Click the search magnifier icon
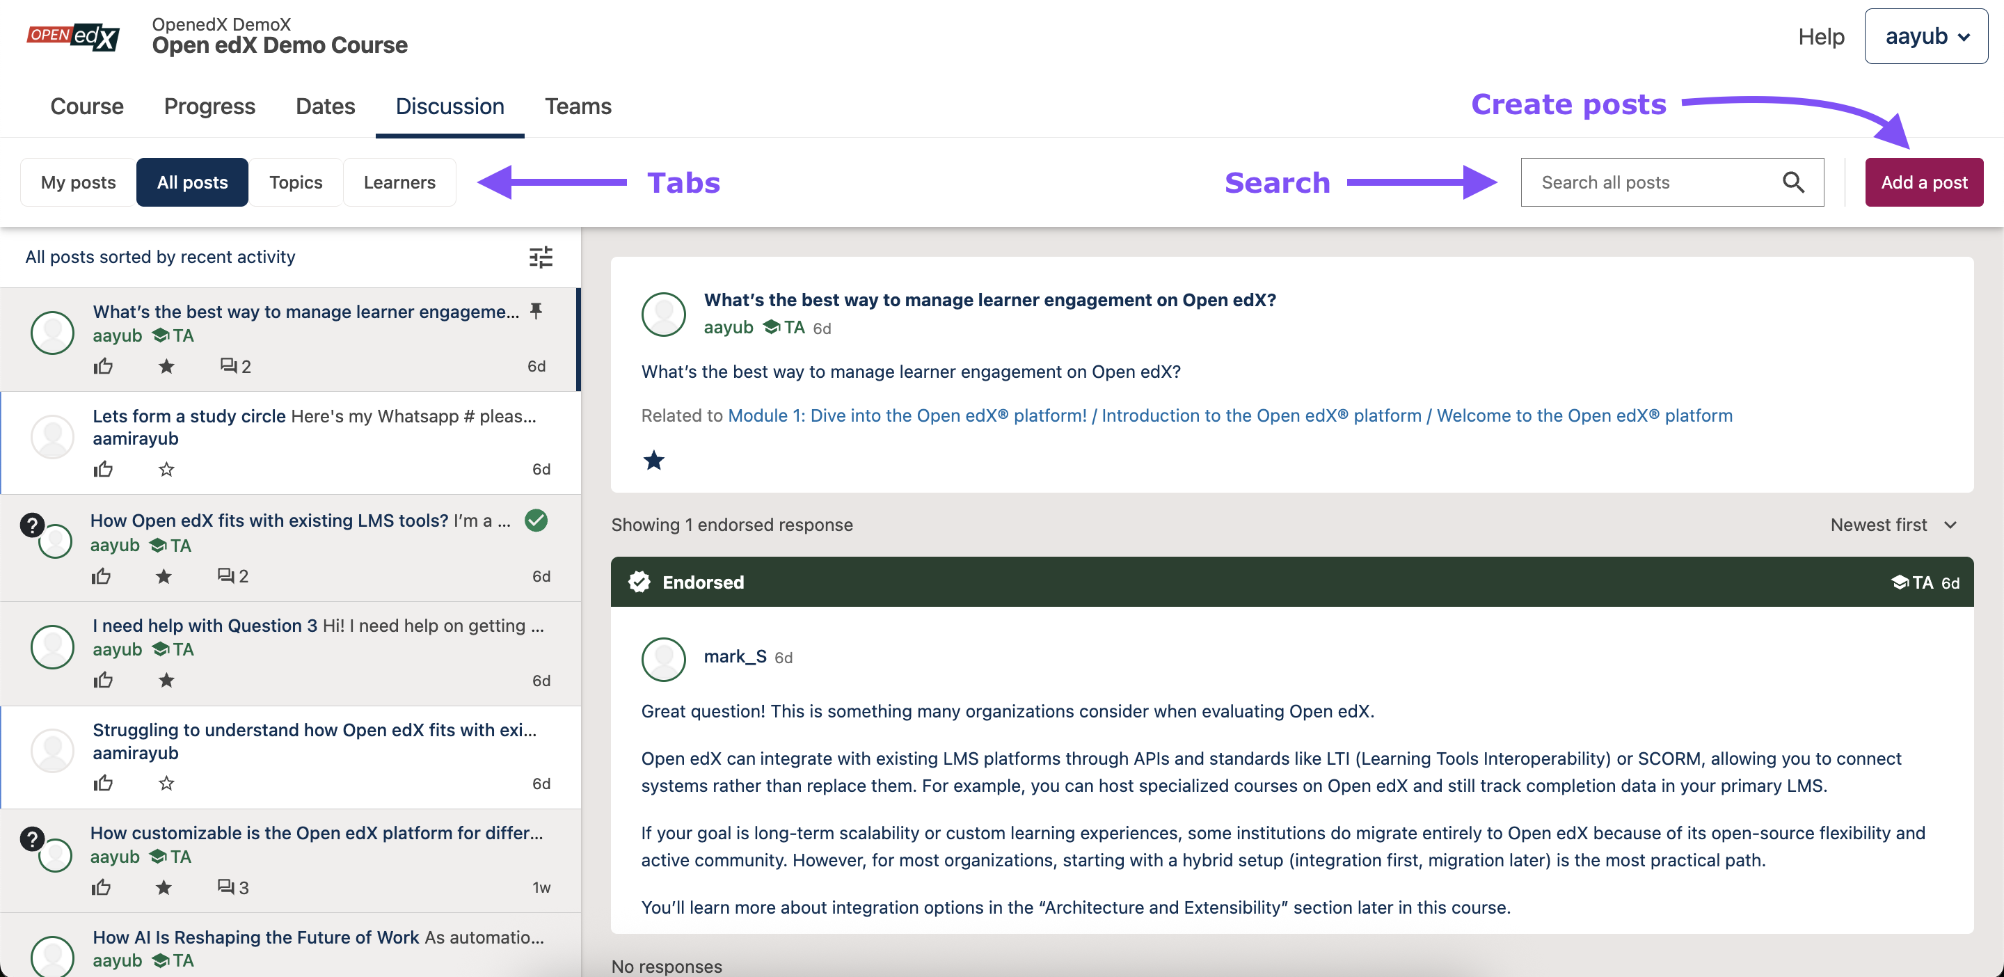Viewport: 2004px width, 977px height. pos(1792,182)
